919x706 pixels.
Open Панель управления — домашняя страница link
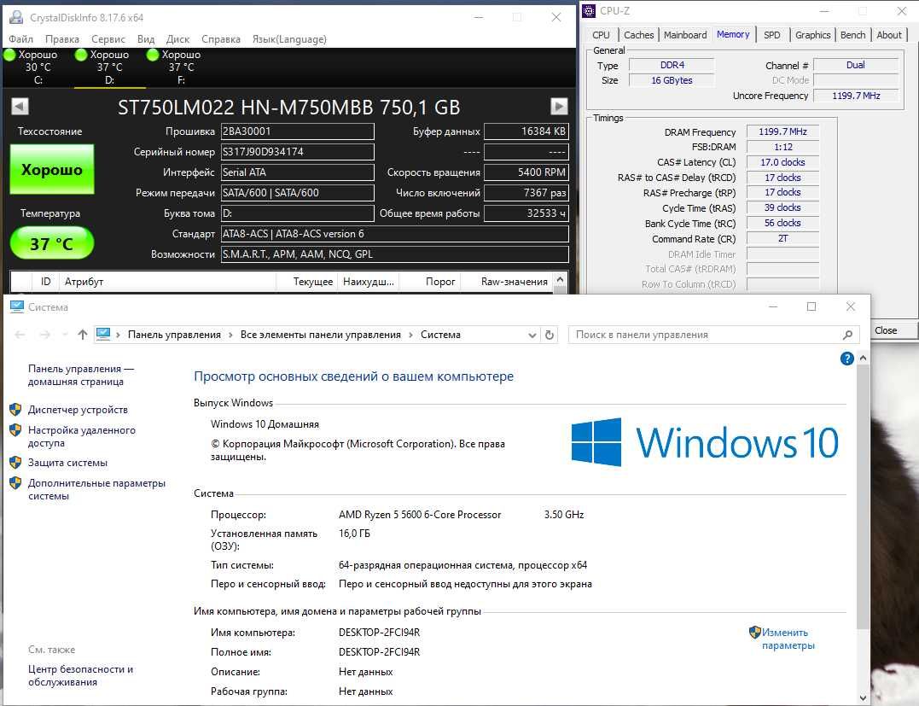pyautogui.click(x=81, y=376)
